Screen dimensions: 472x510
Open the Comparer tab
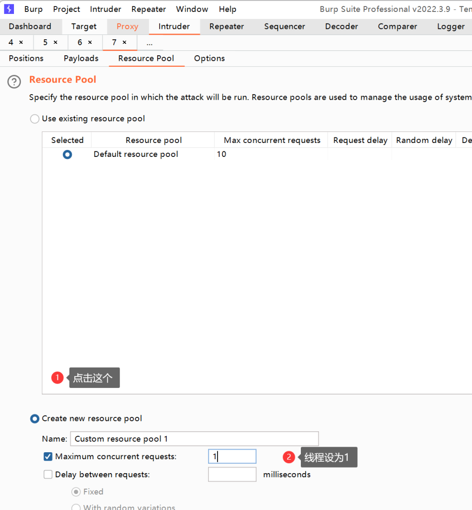(397, 26)
